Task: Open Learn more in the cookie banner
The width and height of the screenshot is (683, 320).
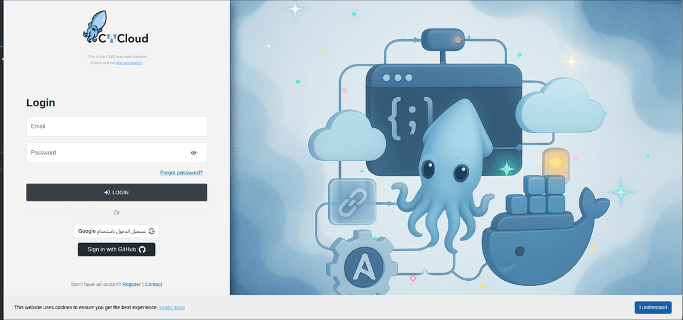Action: (172, 307)
